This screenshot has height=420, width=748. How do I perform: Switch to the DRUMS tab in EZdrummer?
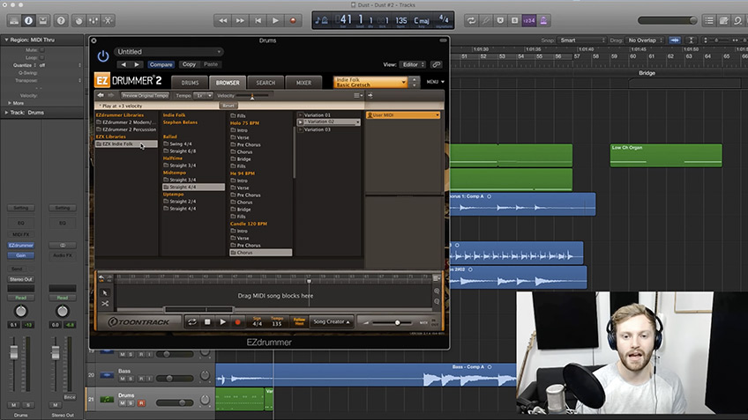pyautogui.click(x=190, y=83)
